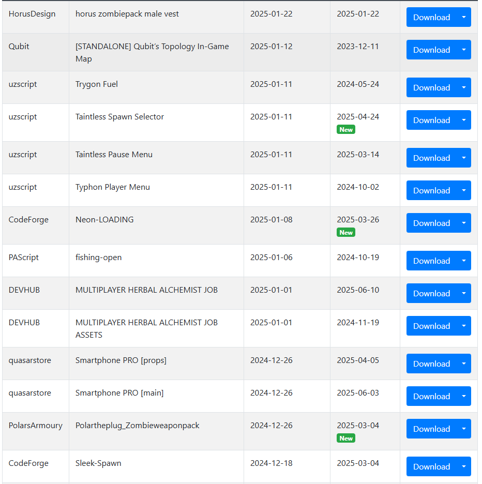Viewport: 482px width, 484px height.
Task: Open dropdown arrow for Neon-LOADING
Action: [464, 223]
